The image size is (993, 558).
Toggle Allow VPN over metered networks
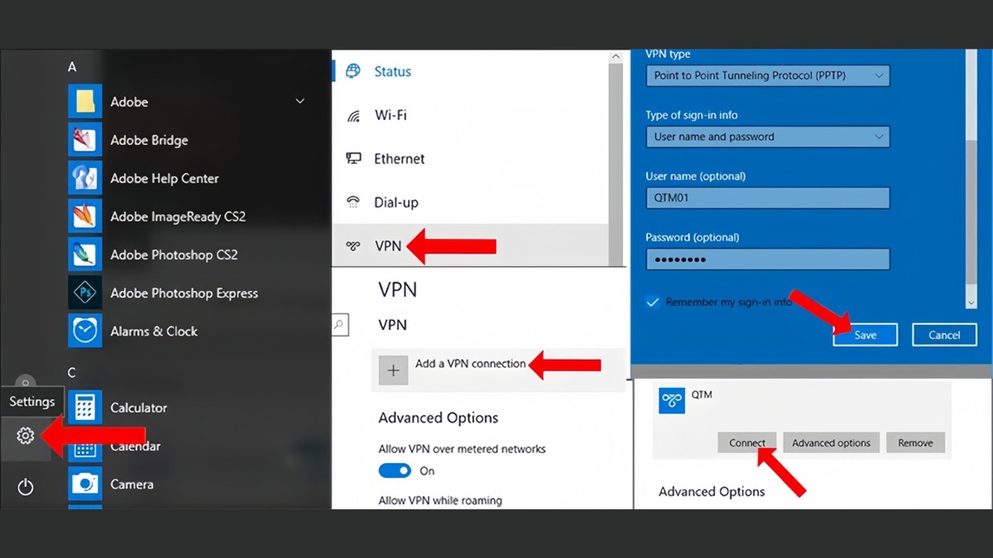click(395, 470)
